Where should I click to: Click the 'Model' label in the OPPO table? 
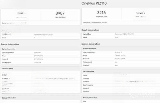coord(4,56)
